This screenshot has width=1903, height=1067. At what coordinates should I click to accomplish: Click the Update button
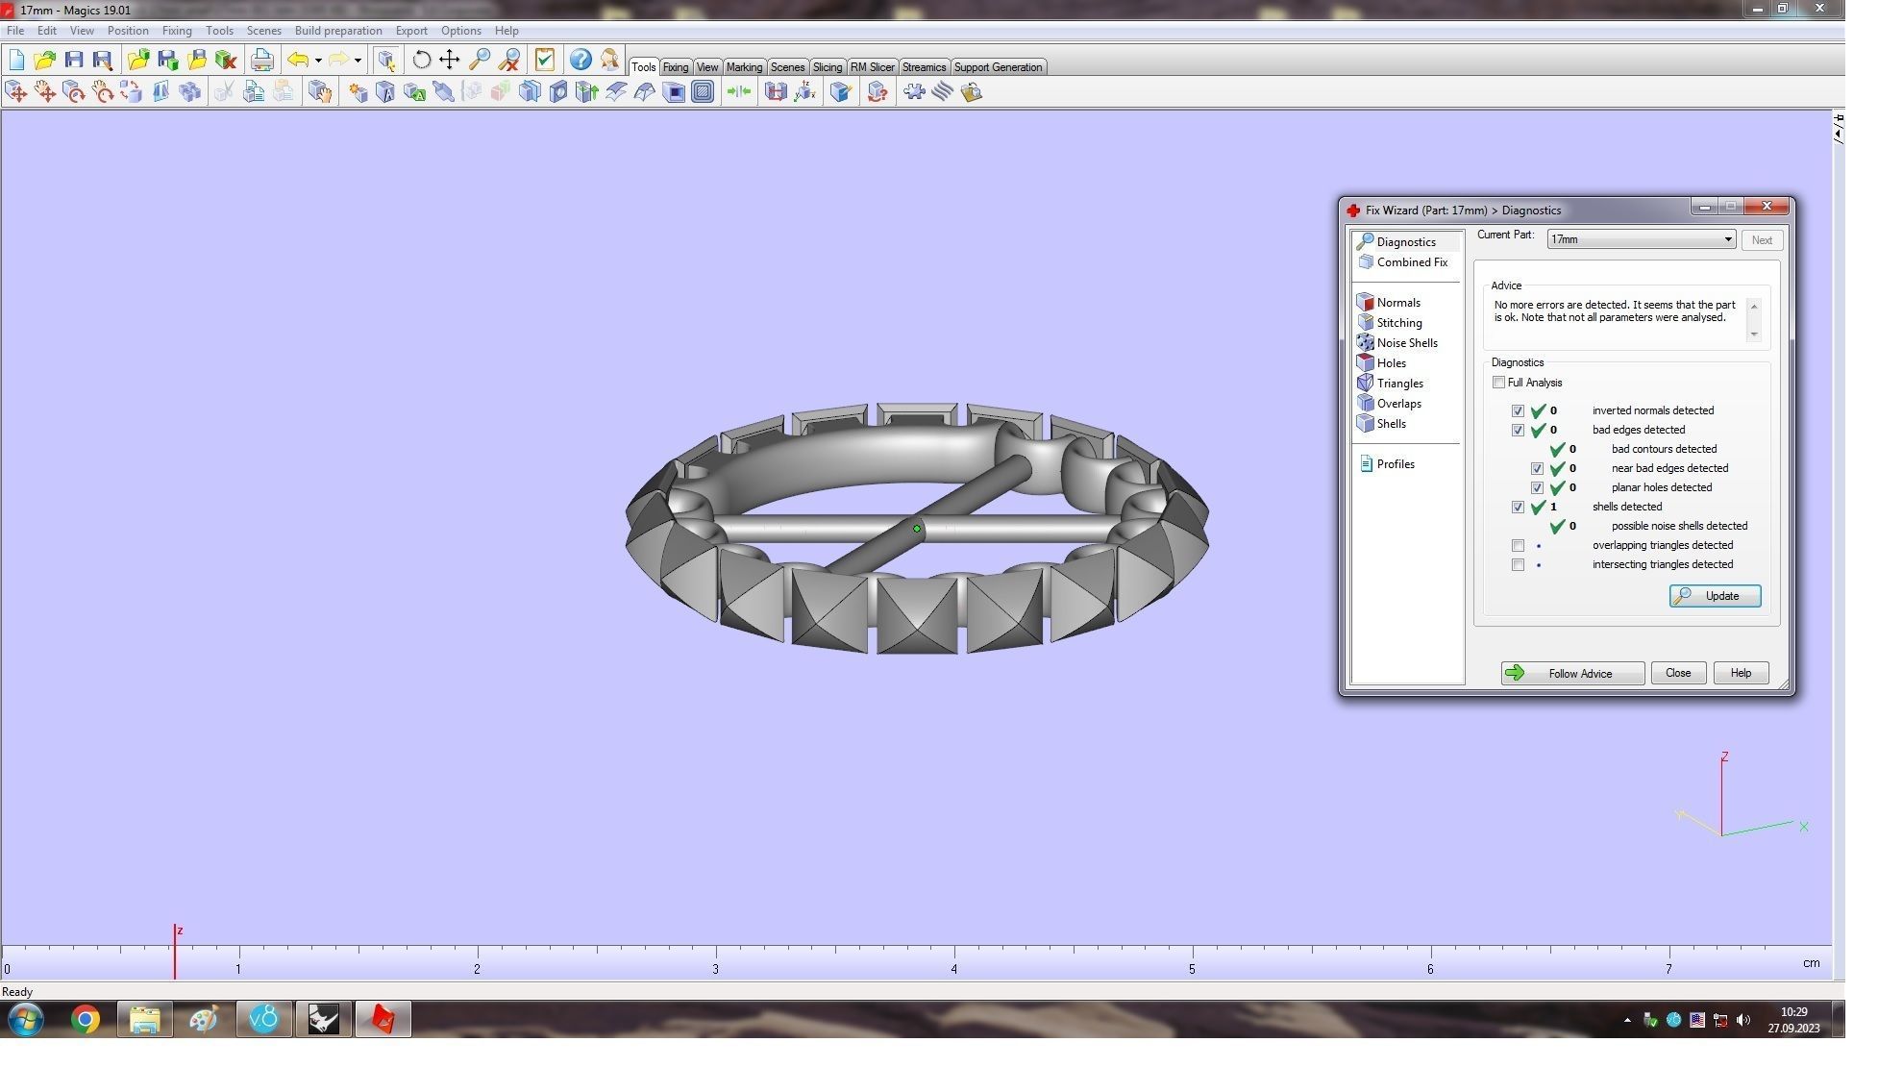[x=1715, y=596]
